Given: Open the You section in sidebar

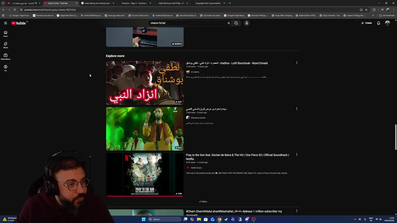Looking at the screenshot, I should 6,68.
